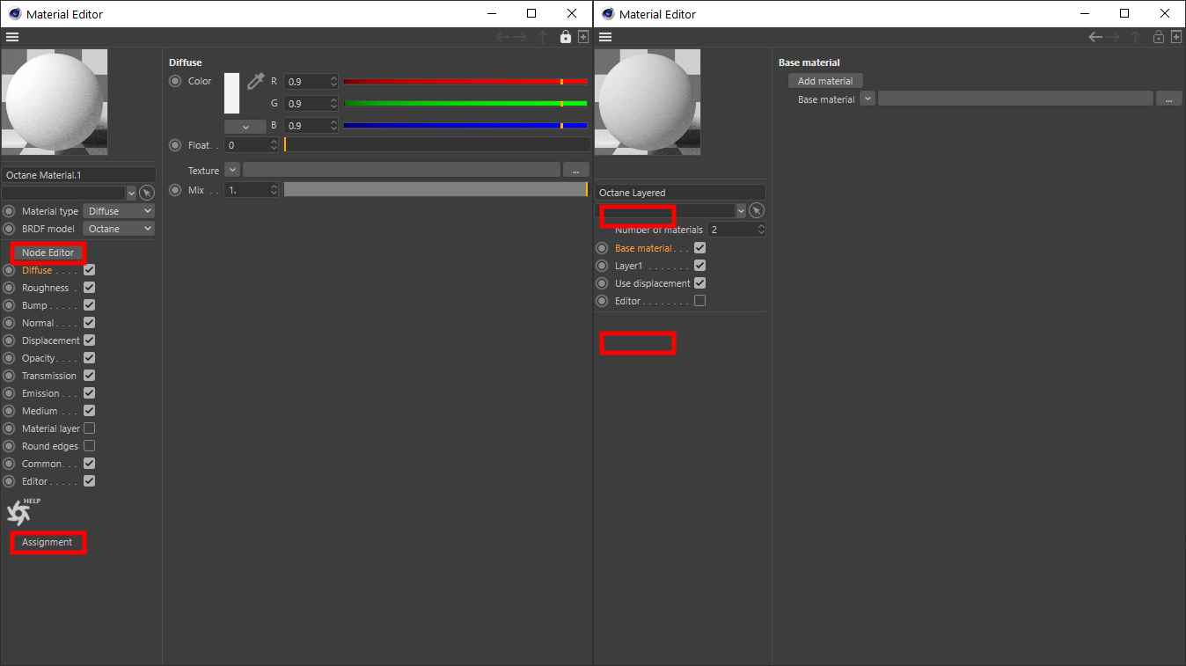Click up arrow in Octane Material.1 window
The image size is (1186, 666).
[x=543, y=37]
